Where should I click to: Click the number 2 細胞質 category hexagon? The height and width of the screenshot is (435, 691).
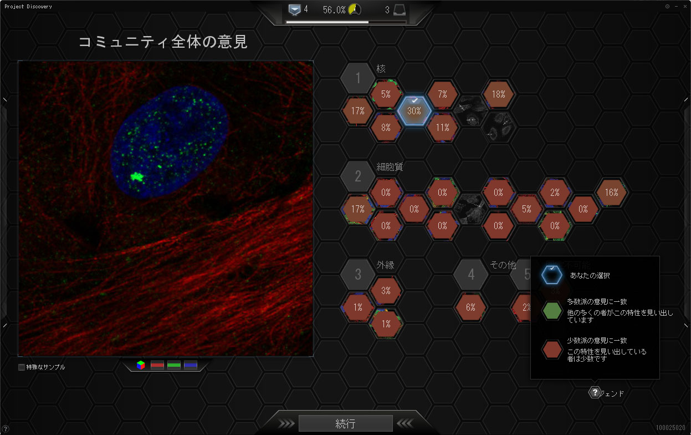(358, 176)
